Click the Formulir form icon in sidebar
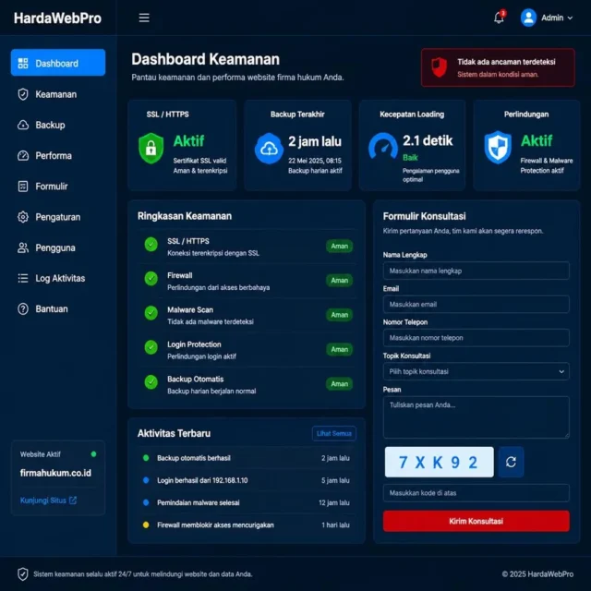The height and width of the screenshot is (591, 591). coord(23,187)
